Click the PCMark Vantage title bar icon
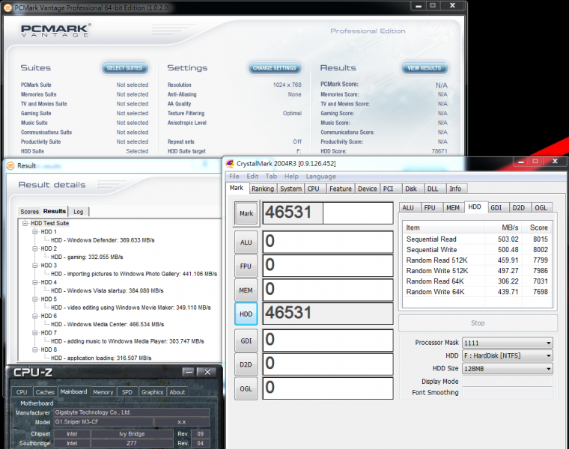 tap(7, 7)
